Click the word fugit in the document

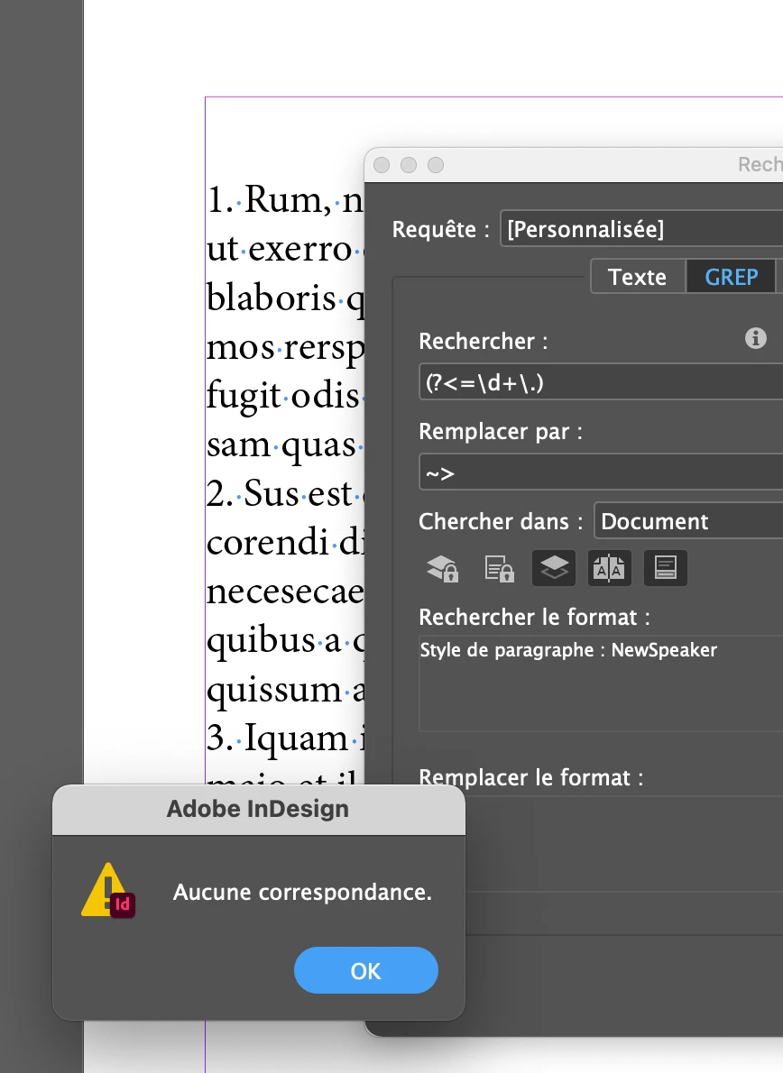(x=244, y=396)
